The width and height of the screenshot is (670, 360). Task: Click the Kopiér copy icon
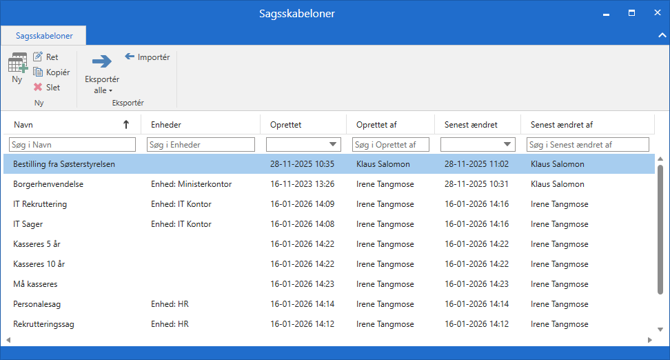tap(38, 72)
